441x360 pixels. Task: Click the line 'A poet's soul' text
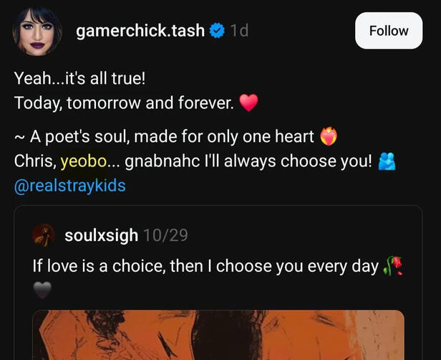164,137
